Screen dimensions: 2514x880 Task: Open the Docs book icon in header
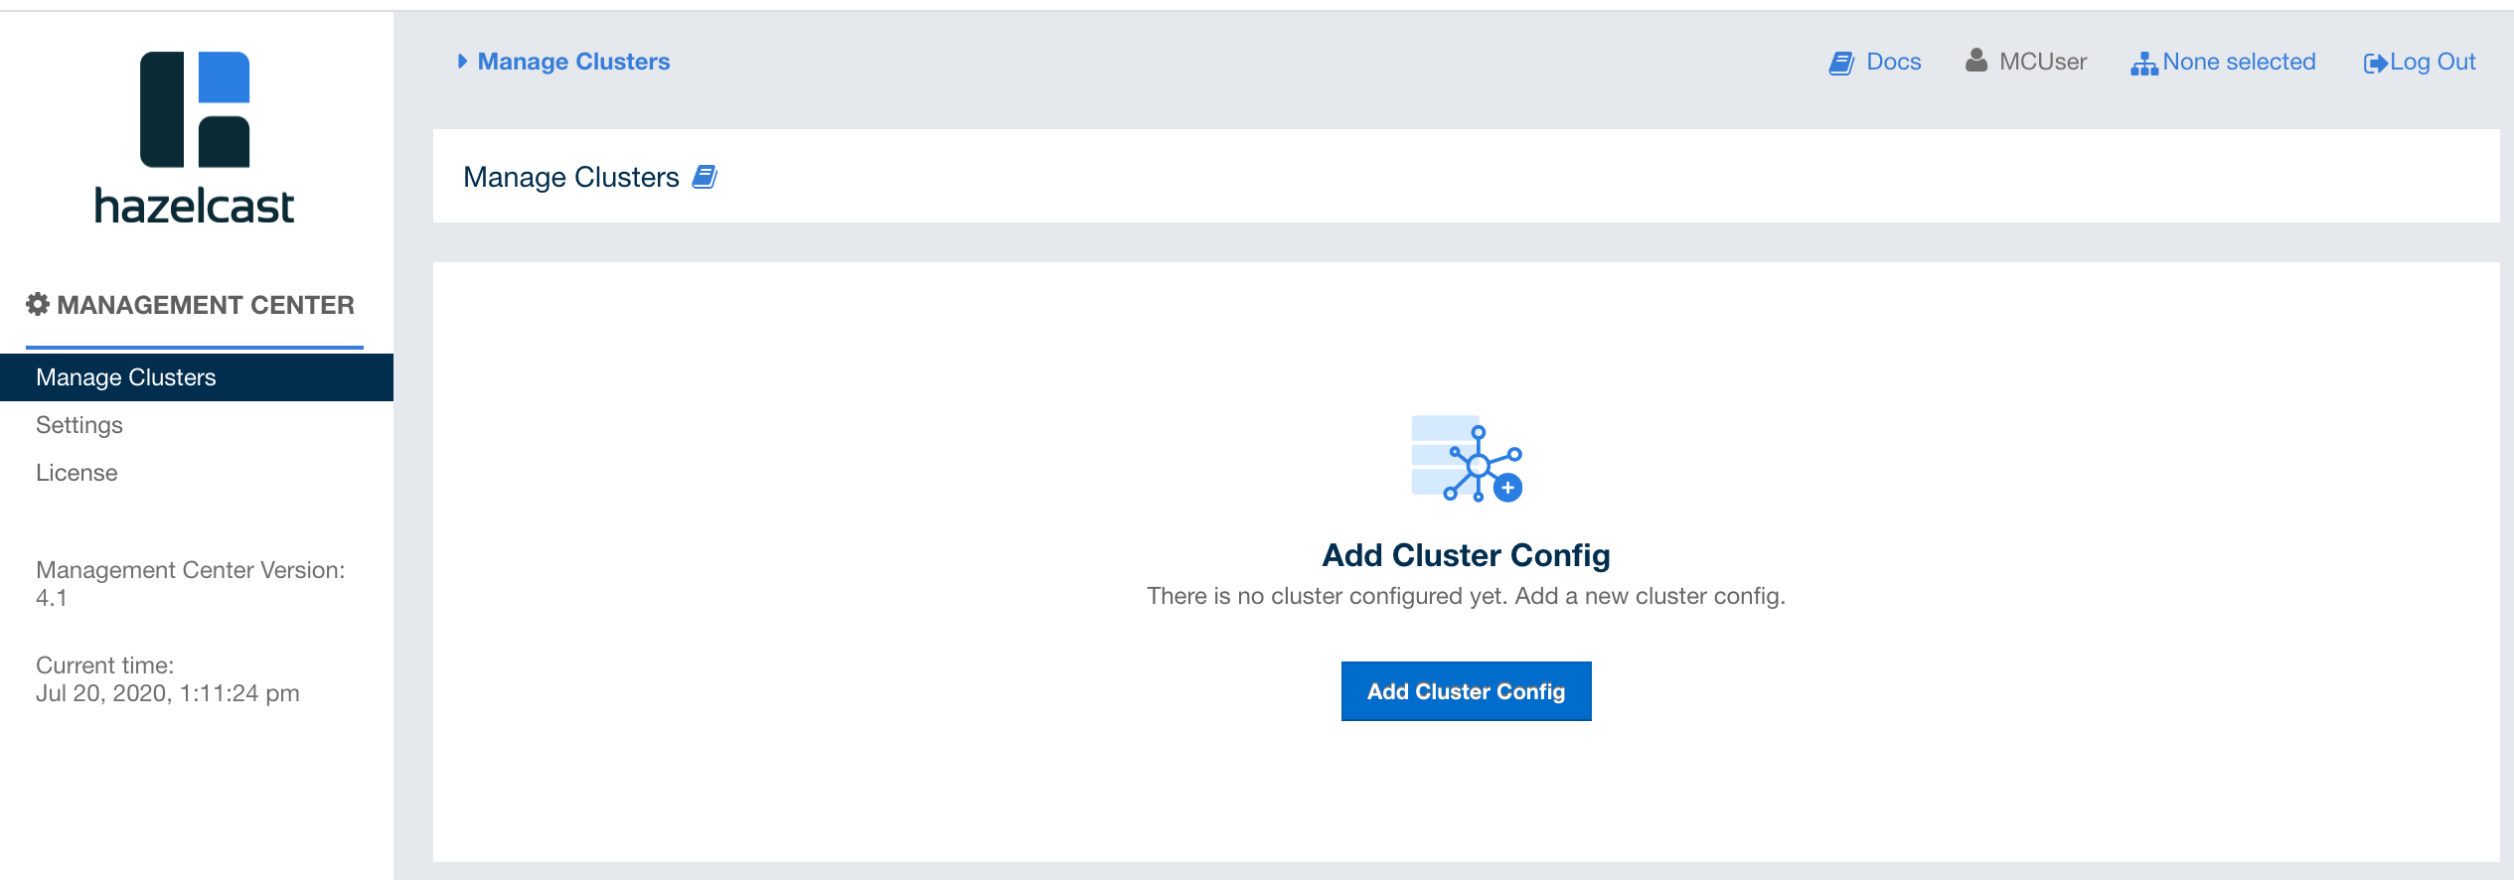pyautogui.click(x=1841, y=64)
